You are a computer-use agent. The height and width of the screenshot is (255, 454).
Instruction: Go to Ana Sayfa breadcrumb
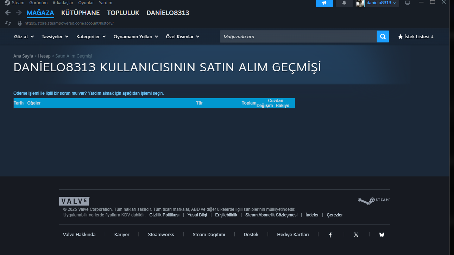(x=23, y=56)
